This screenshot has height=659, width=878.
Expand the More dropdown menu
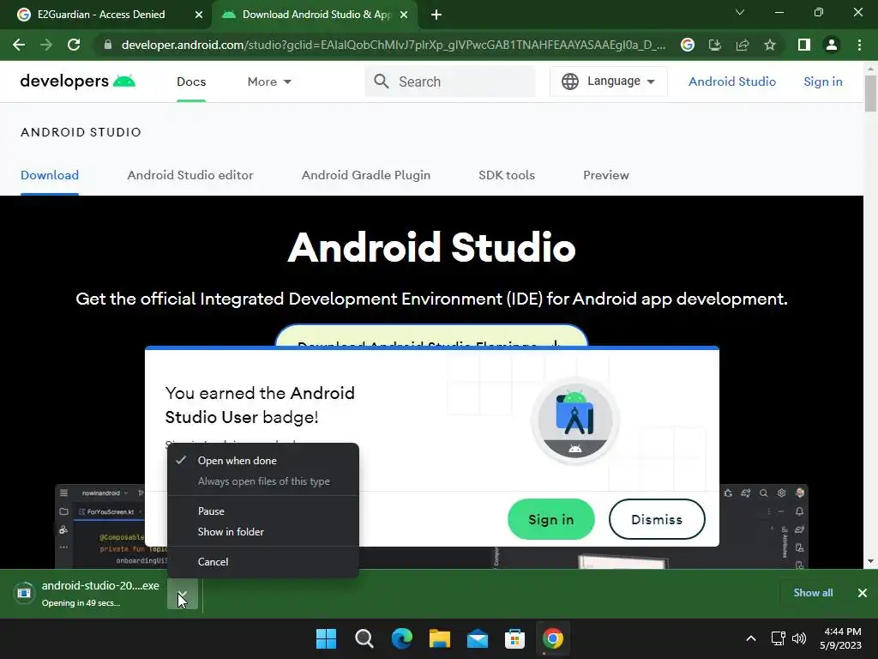click(269, 82)
